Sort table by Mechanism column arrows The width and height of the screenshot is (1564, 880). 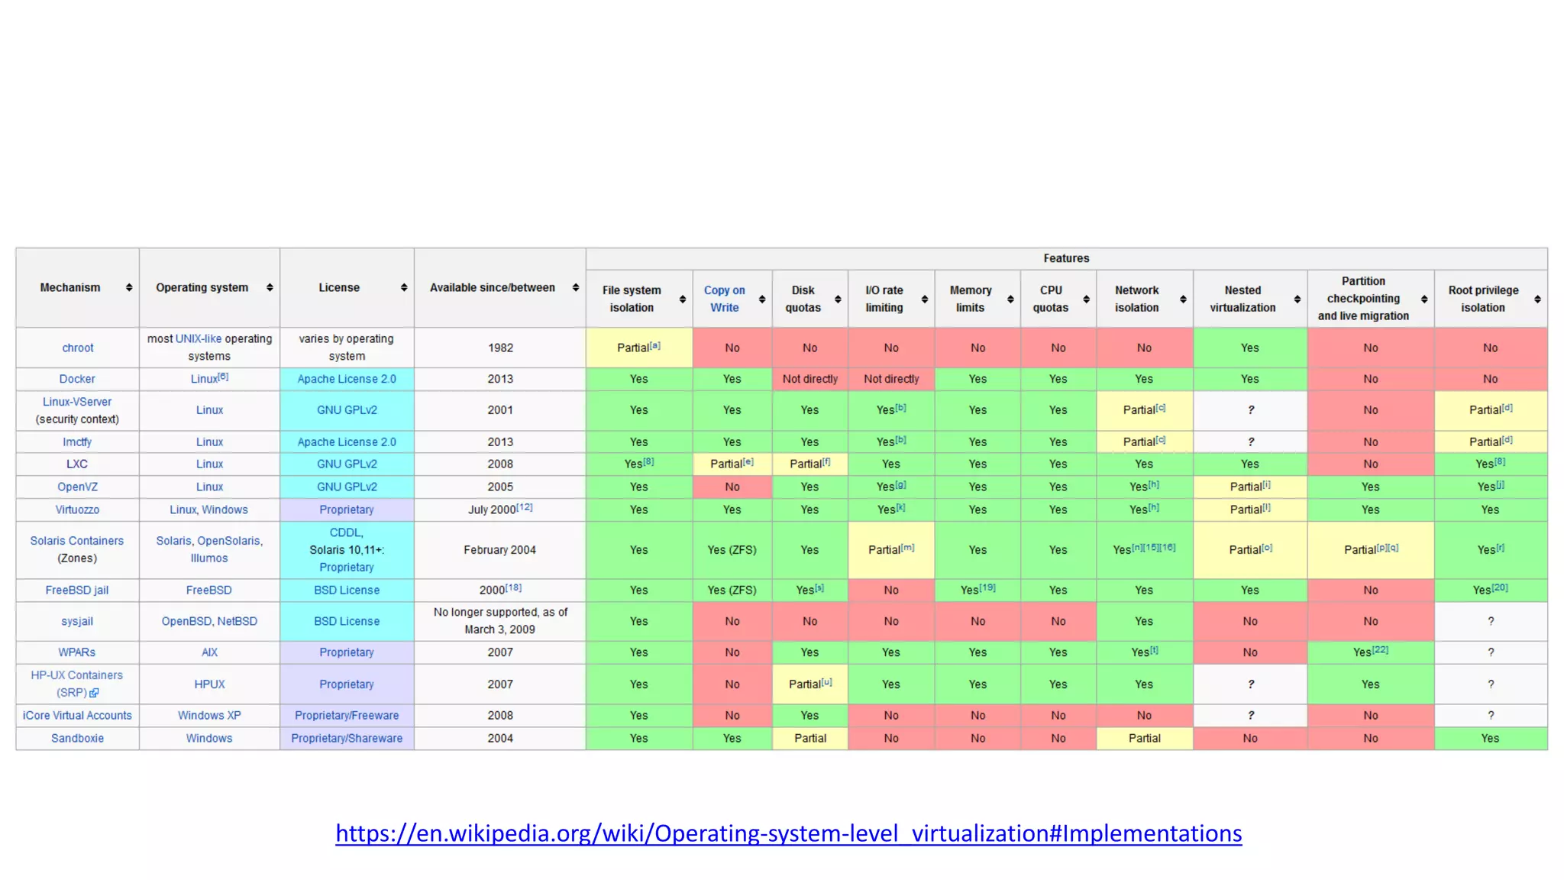129,288
